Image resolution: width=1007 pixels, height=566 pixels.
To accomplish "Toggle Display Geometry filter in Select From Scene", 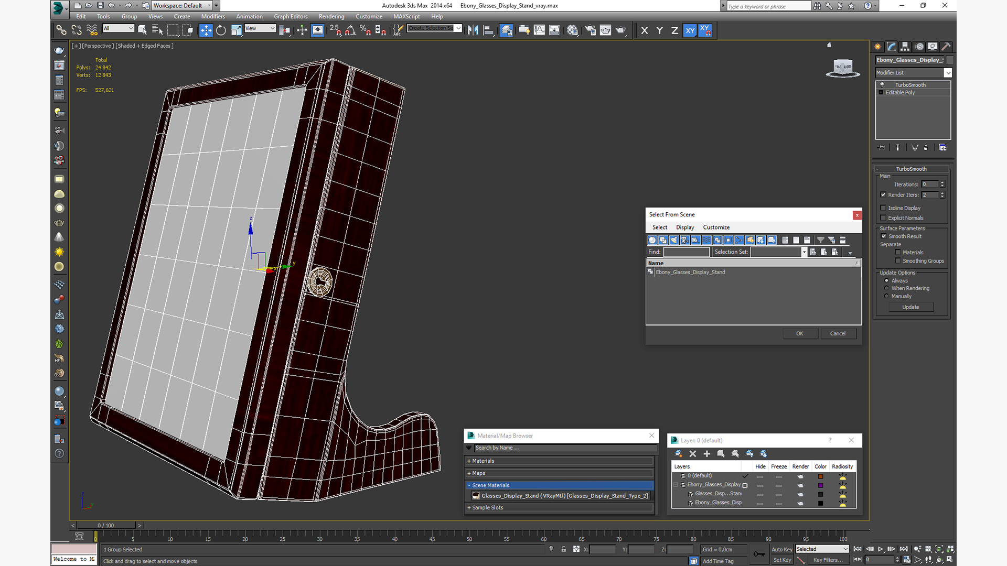I will [652, 240].
